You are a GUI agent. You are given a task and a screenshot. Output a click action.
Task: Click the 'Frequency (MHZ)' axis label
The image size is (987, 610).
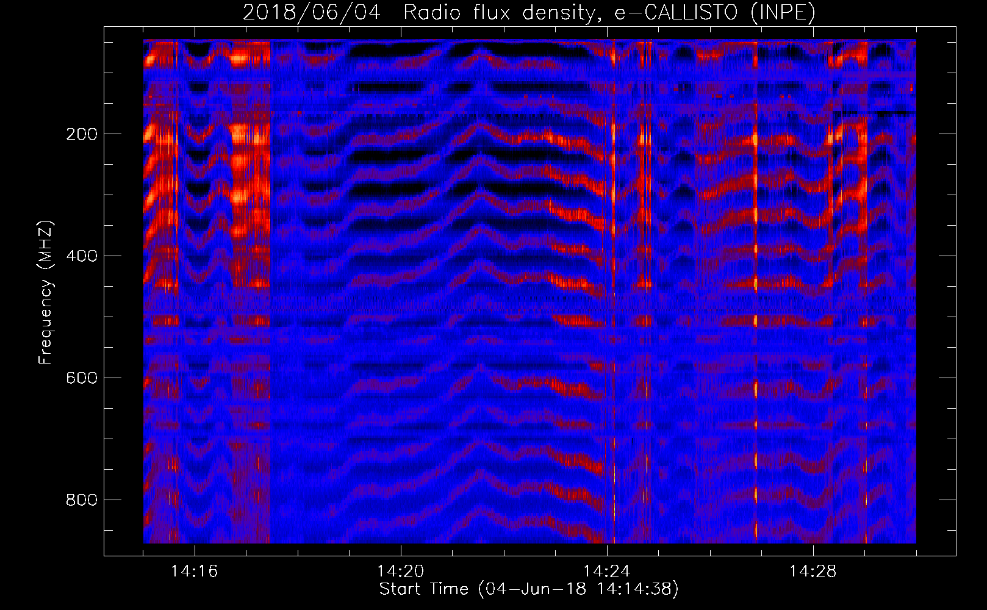(x=46, y=292)
